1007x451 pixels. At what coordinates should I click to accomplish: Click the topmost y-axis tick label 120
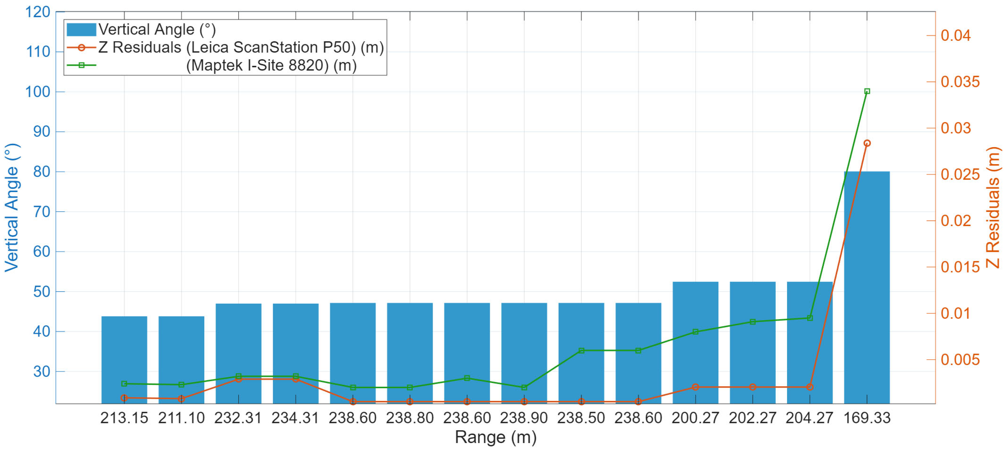click(38, 12)
